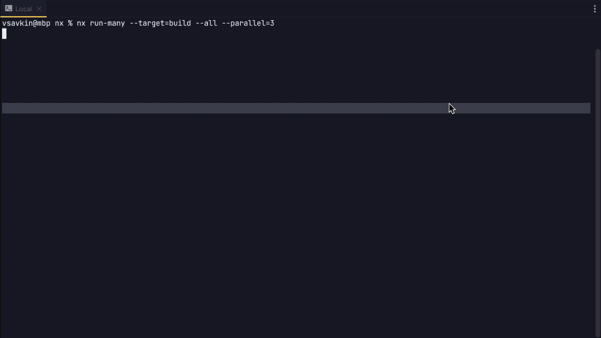This screenshot has height=338, width=601.
Task: Click the nx directory name in prompt
Action: click(x=59, y=23)
